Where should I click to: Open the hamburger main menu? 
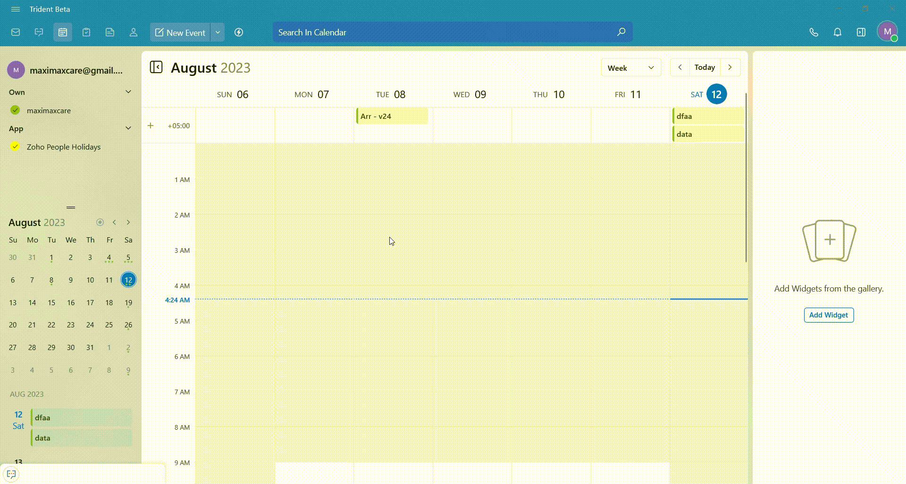[15, 9]
